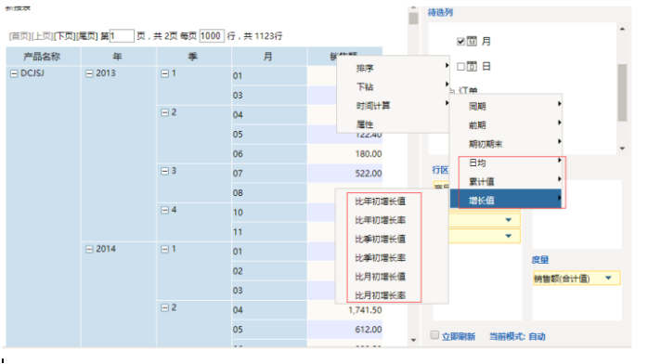Select the 1,741.50 sales cell
Image resolution: width=648 pixels, height=364 pixels.
pyautogui.click(x=345, y=310)
